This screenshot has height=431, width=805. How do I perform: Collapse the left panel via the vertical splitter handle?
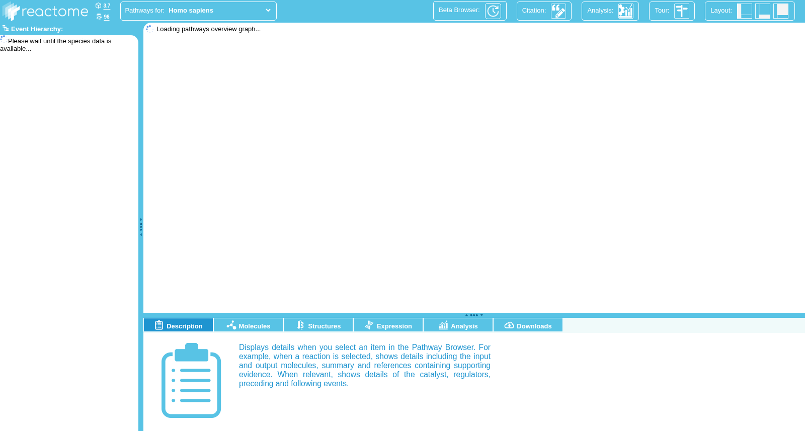point(141,227)
